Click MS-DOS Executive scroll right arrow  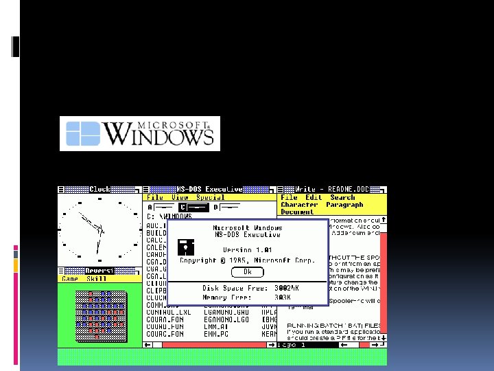272,345
